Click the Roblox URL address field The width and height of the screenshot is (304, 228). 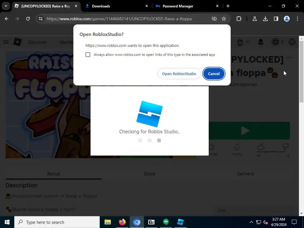tap(119, 19)
